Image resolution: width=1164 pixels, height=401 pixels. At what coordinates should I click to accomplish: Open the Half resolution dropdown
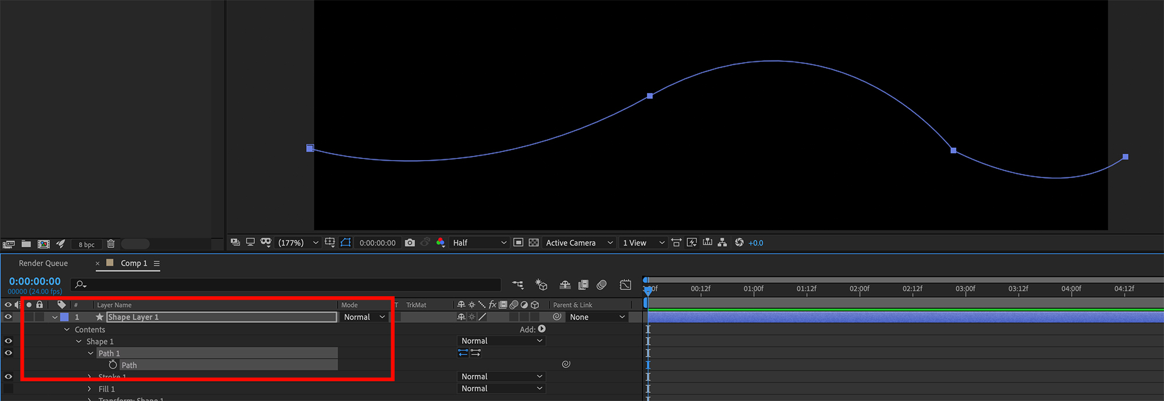(480, 243)
